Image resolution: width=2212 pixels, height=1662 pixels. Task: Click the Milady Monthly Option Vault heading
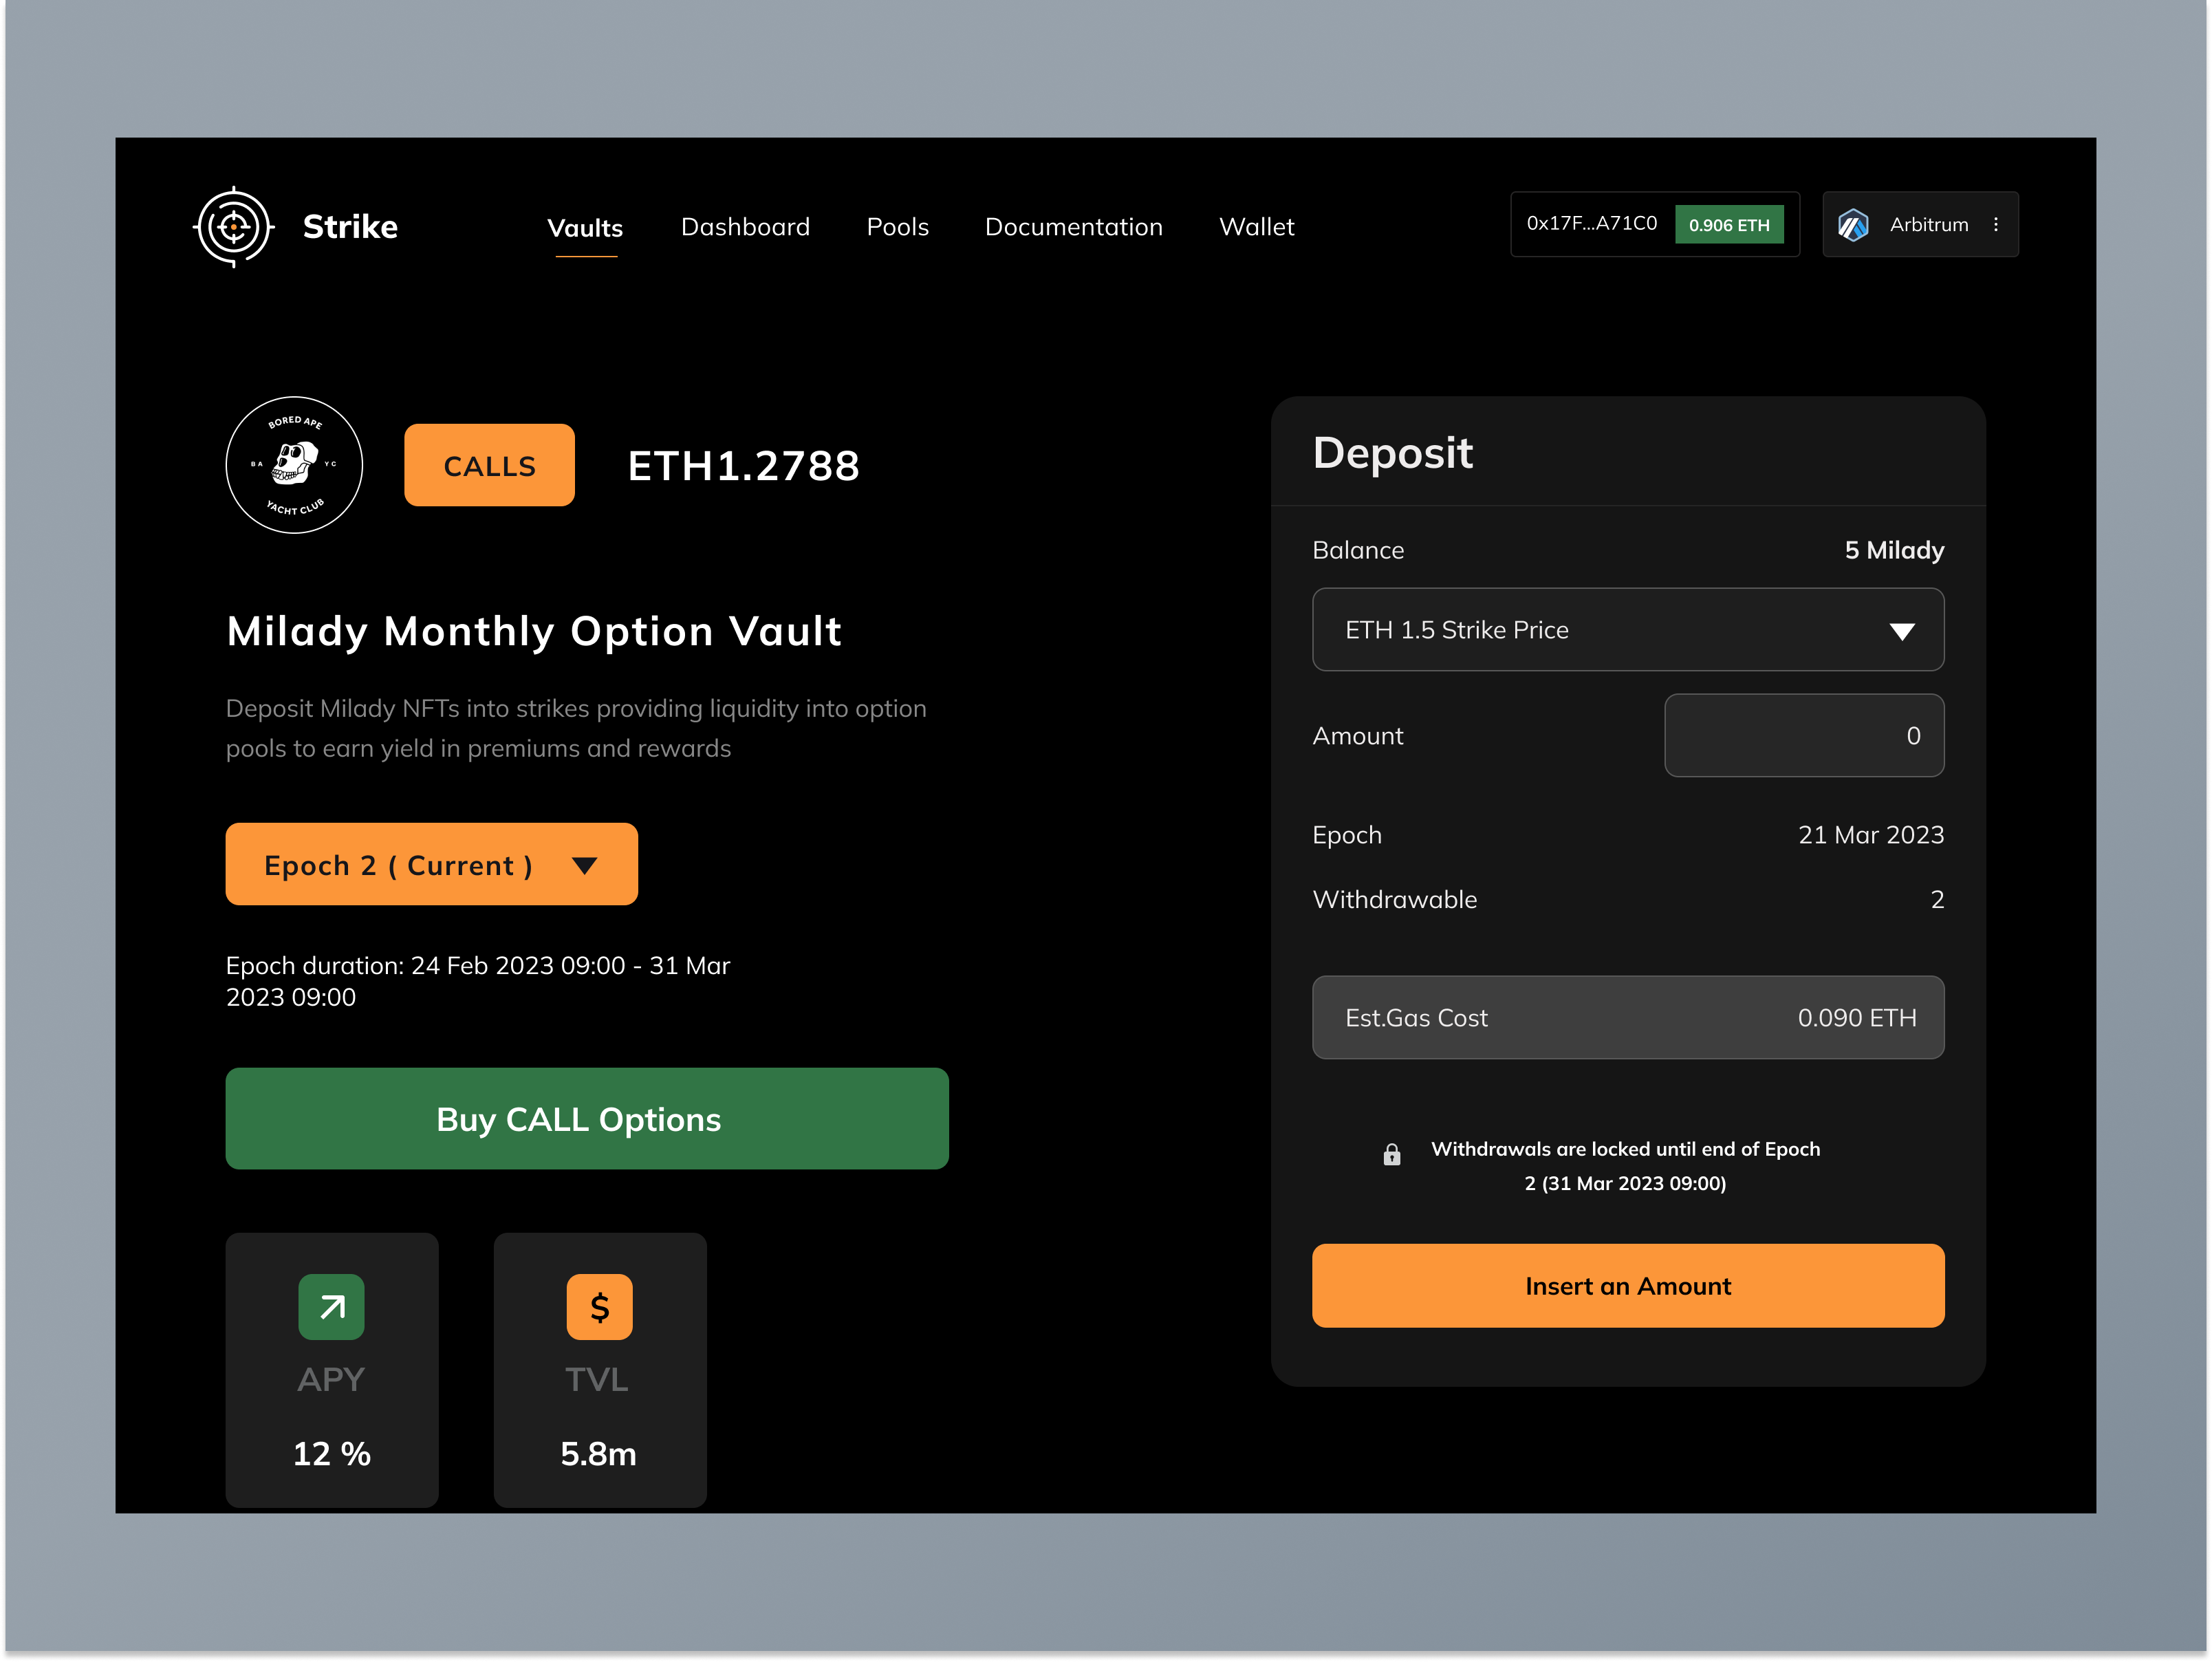[534, 632]
